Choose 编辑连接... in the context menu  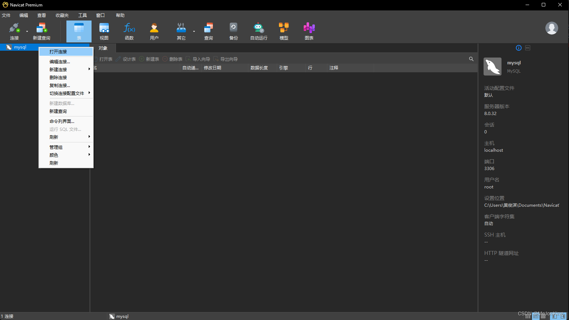(x=66, y=62)
